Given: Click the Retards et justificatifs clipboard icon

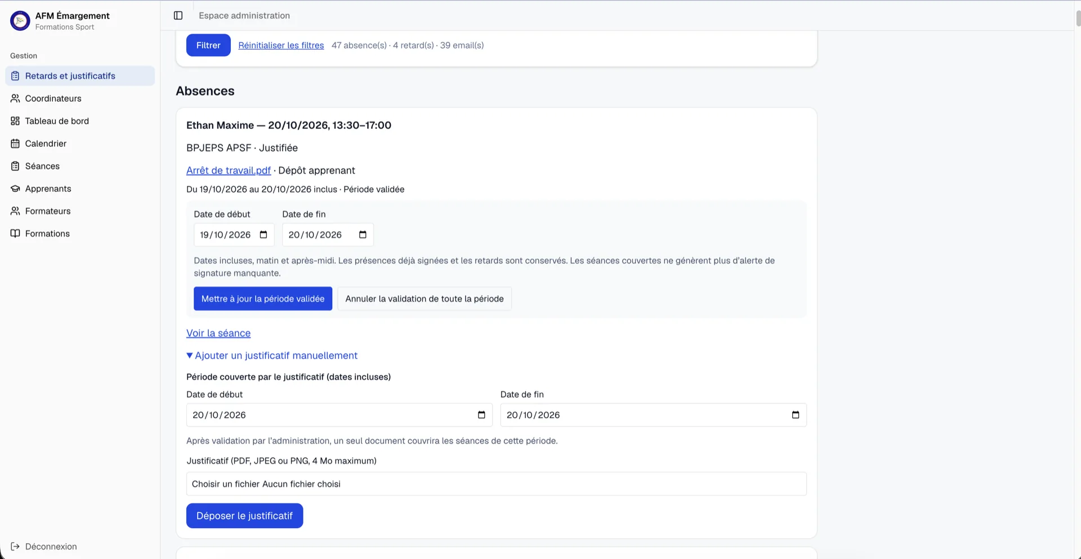Looking at the screenshot, I should coord(15,76).
